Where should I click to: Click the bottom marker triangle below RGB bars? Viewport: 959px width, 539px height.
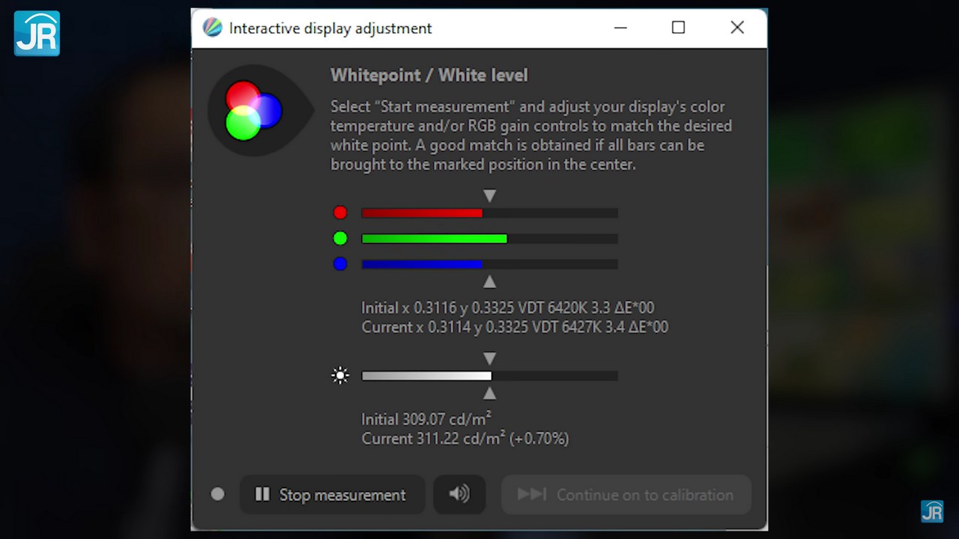(489, 281)
